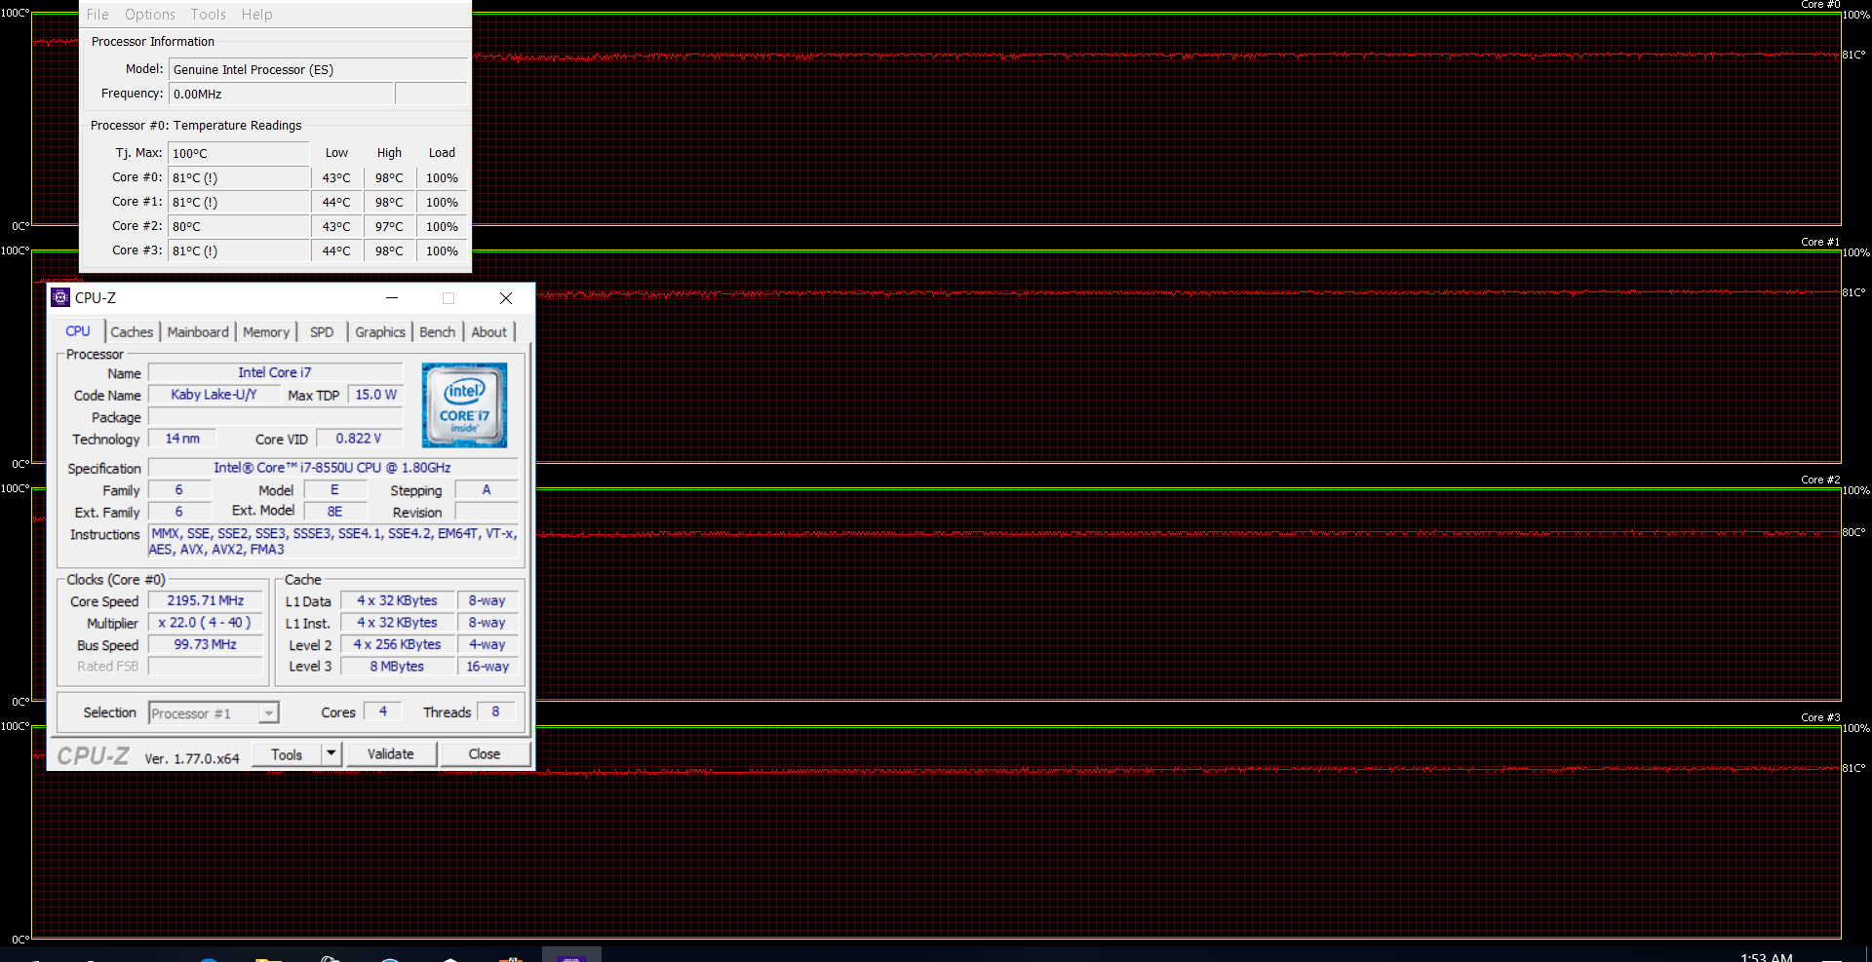Click the Max TDP value 15.0 W
This screenshot has height=962, width=1872.
click(x=375, y=395)
